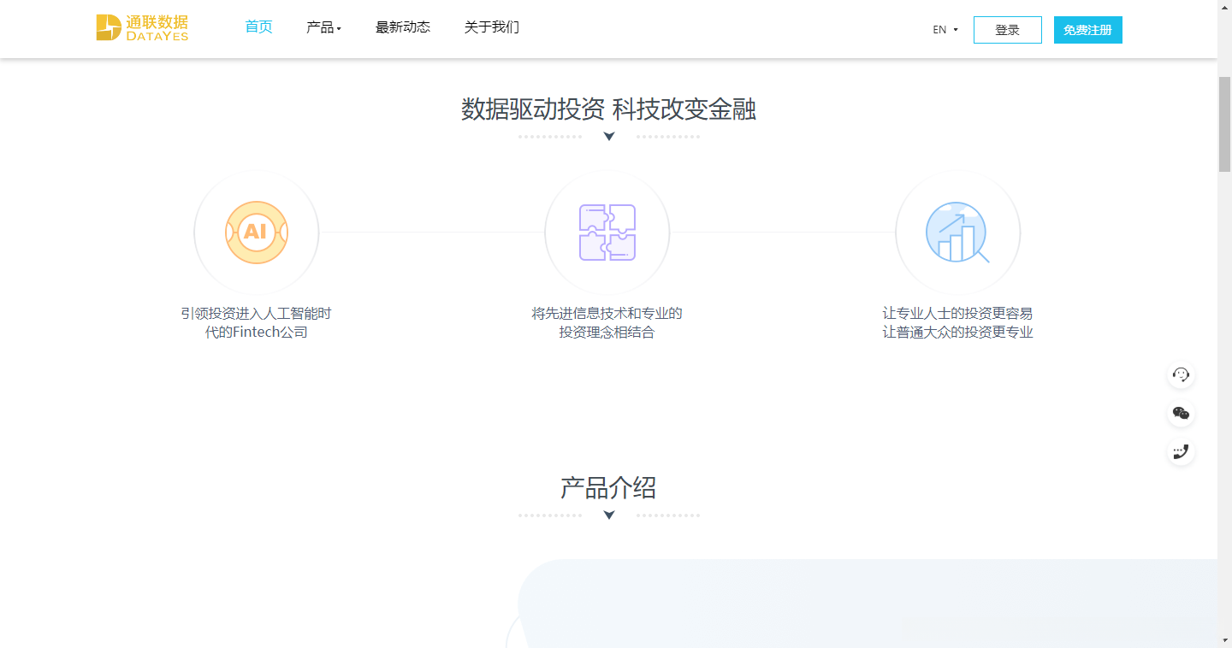Click the scrollbar up arrow
This screenshot has height=648, width=1232.
tap(1225, 7)
